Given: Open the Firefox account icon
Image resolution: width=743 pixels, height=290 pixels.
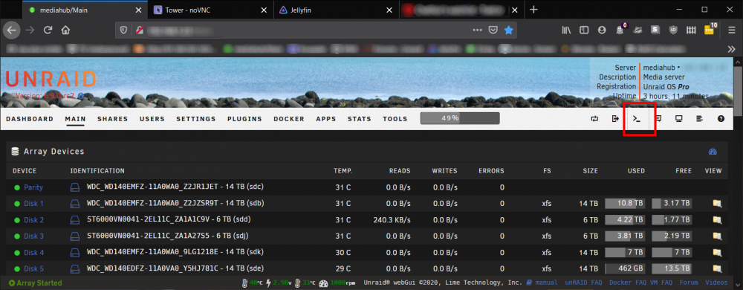Looking at the screenshot, I should click(x=602, y=30).
